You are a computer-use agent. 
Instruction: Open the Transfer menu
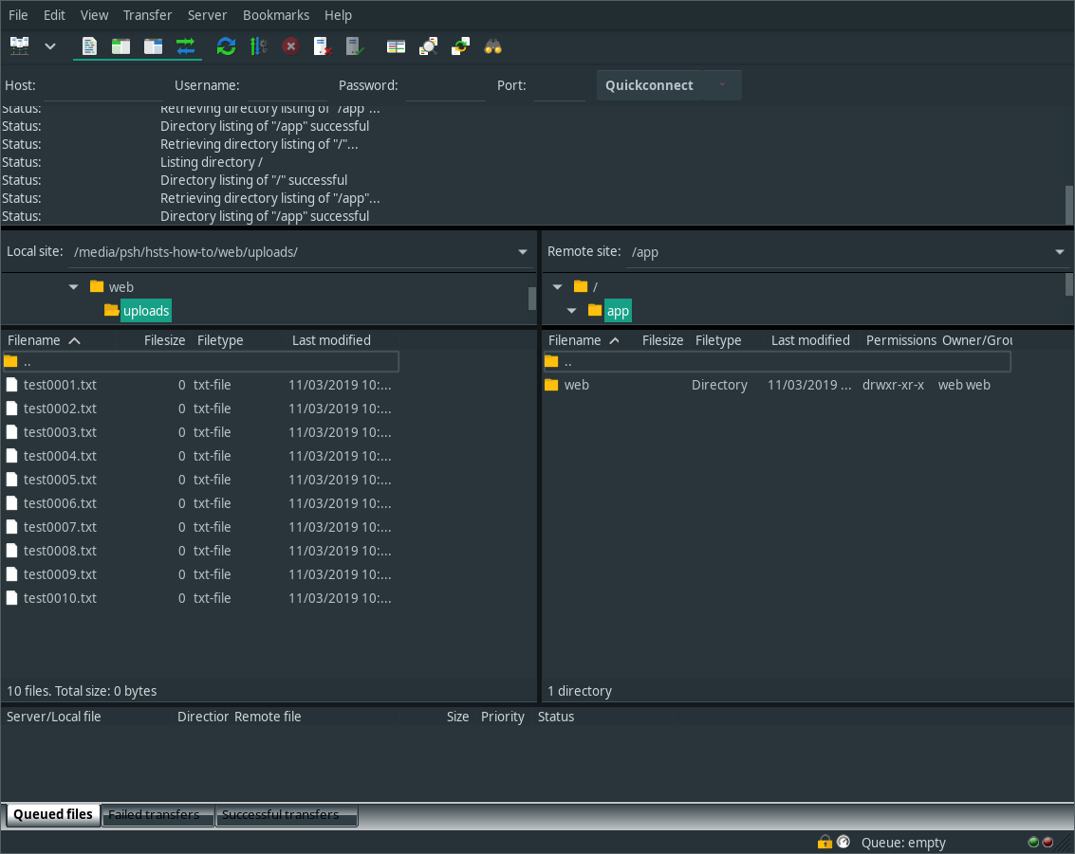click(147, 14)
